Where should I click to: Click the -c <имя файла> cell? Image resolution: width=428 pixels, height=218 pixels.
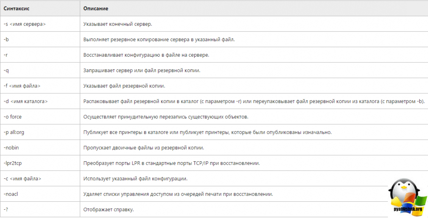22,178
